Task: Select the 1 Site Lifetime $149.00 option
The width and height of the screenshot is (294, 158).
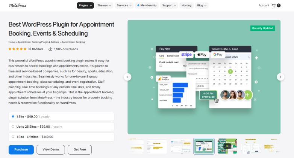Action: coord(61,137)
